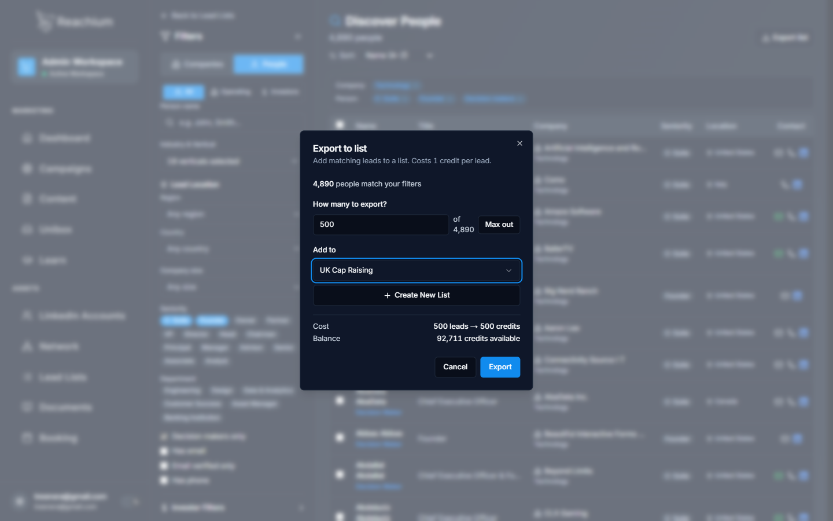Click the Max out button

pyautogui.click(x=499, y=225)
